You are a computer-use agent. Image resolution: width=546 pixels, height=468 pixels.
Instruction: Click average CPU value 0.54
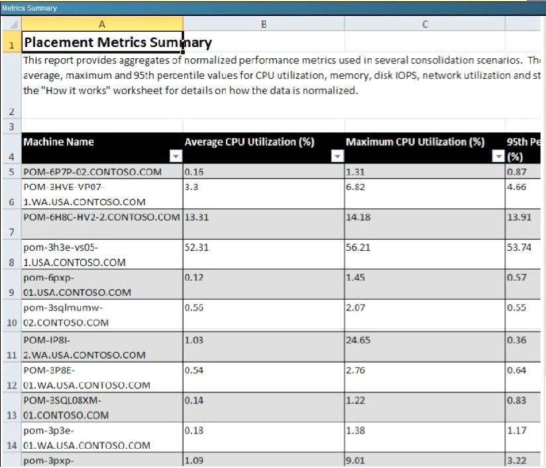[x=194, y=370]
